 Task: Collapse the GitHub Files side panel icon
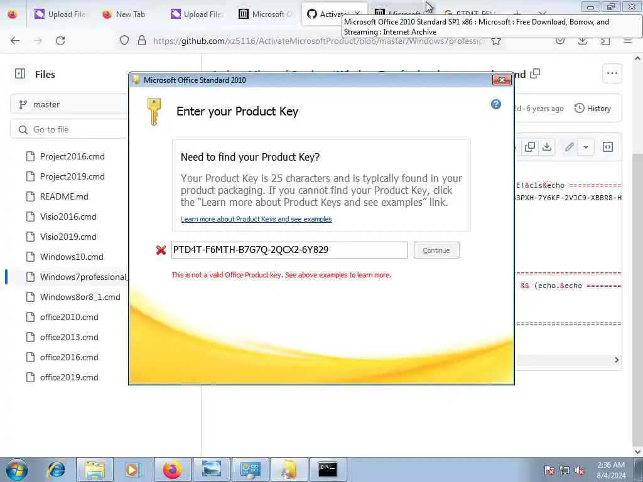click(20, 74)
